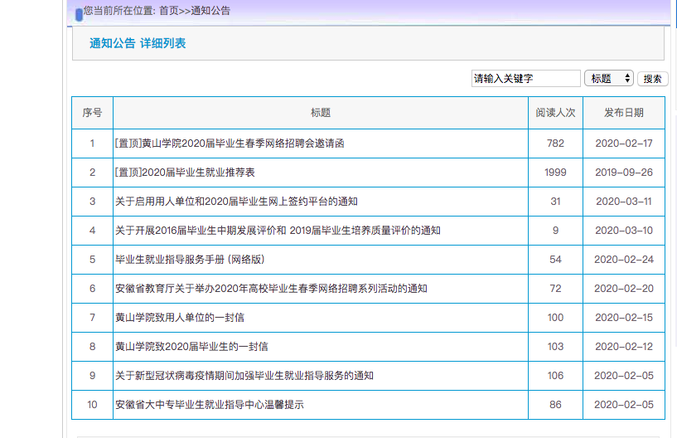The width and height of the screenshot is (677, 438).
Task: Open 黄山学院致用人单位的一封信
Action: [x=180, y=317]
